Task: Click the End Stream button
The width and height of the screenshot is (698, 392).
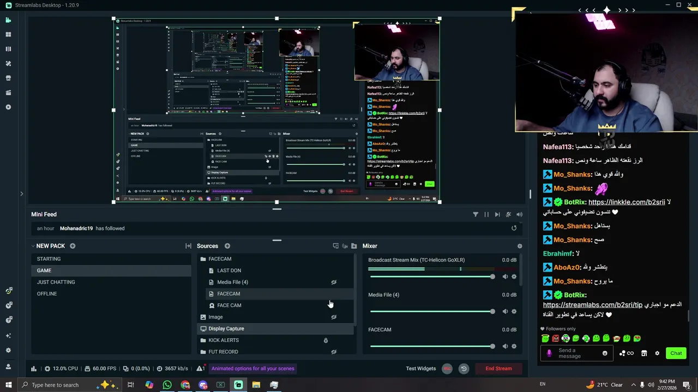Action: tap(498, 369)
